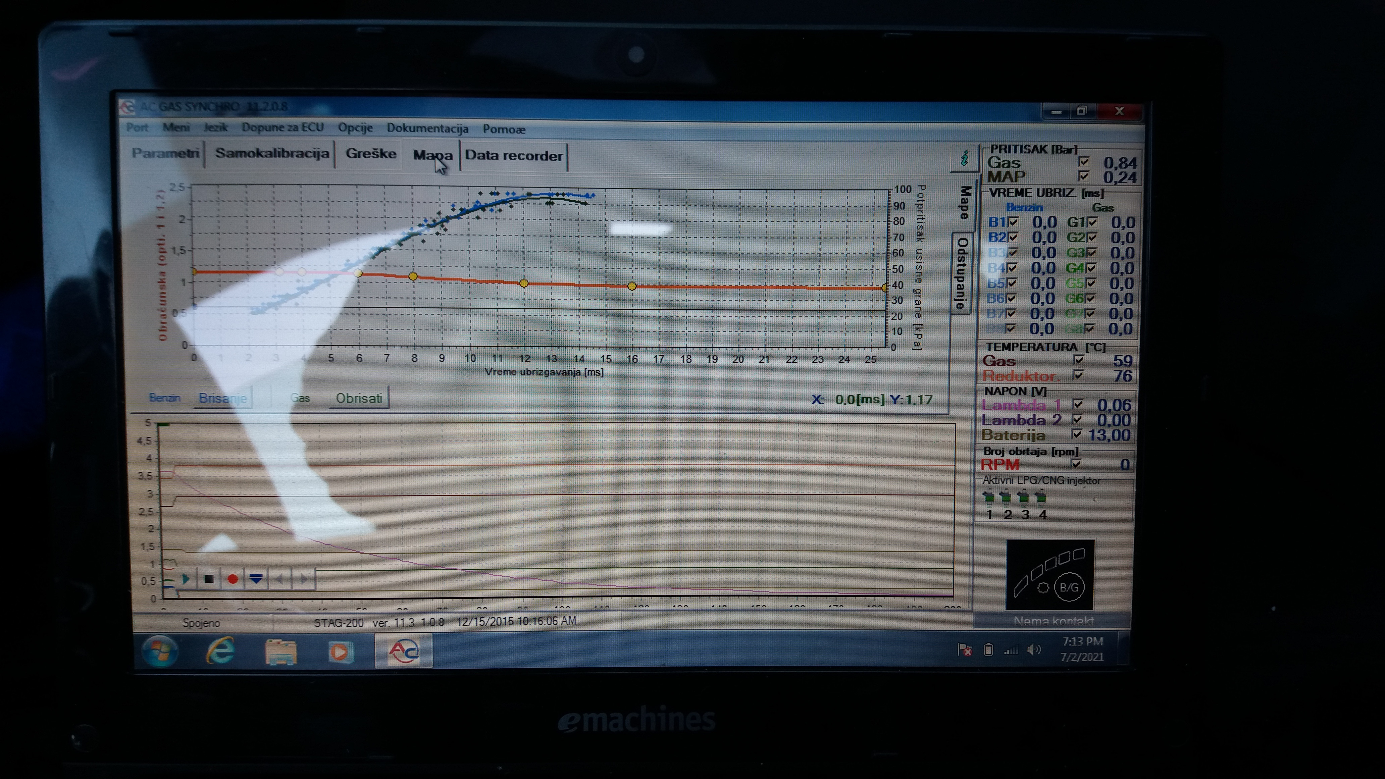
Task: Select multiplier curve point at 12 ms
Action: coord(524,283)
